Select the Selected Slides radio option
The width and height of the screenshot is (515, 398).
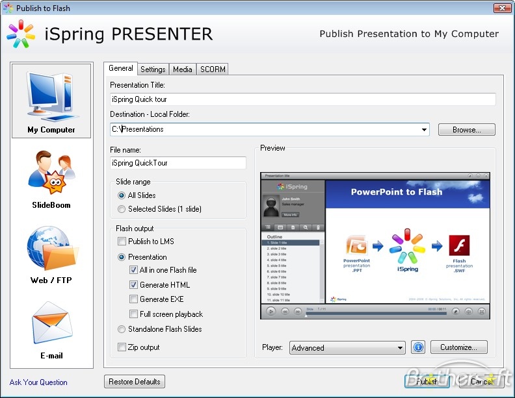pos(122,209)
